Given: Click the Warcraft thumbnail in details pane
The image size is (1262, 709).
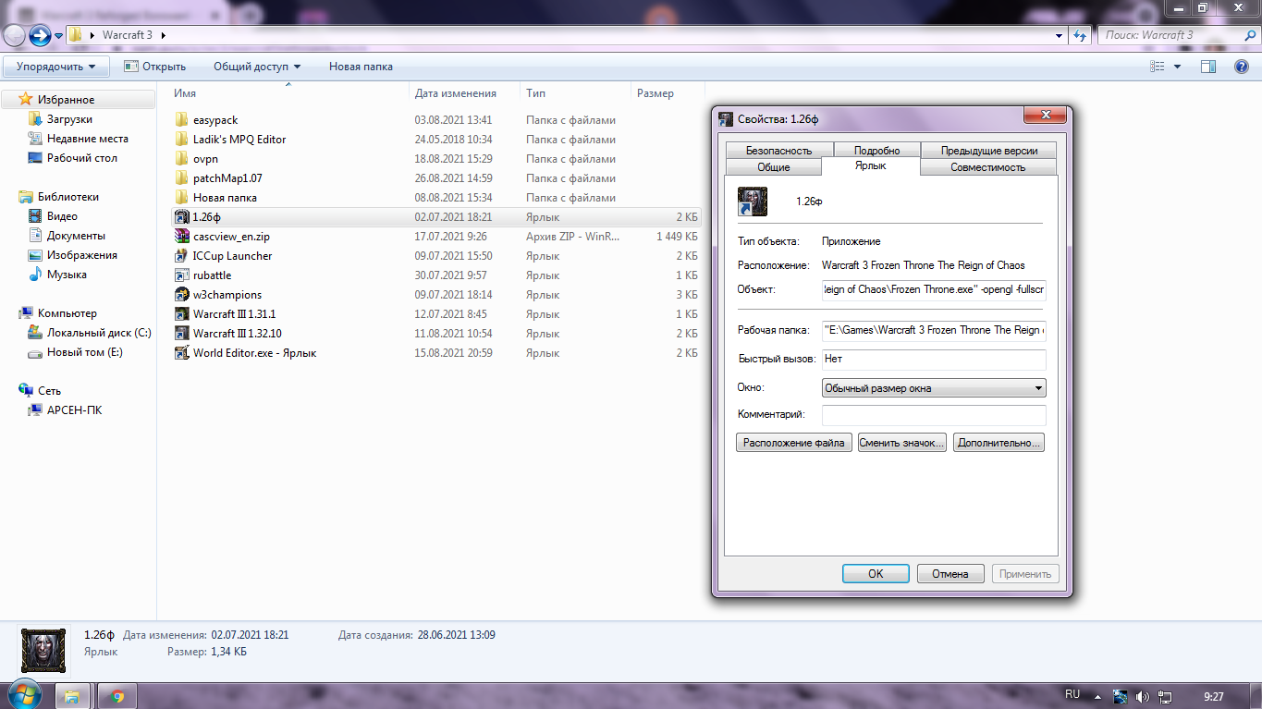Looking at the screenshot, I should (43, 651).
